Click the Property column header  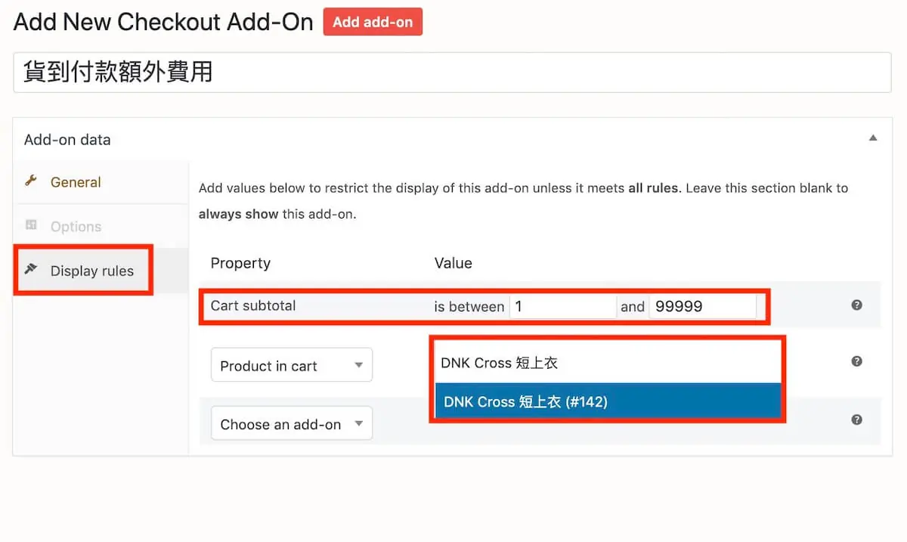pyautogui.click(x=240, y=263)
